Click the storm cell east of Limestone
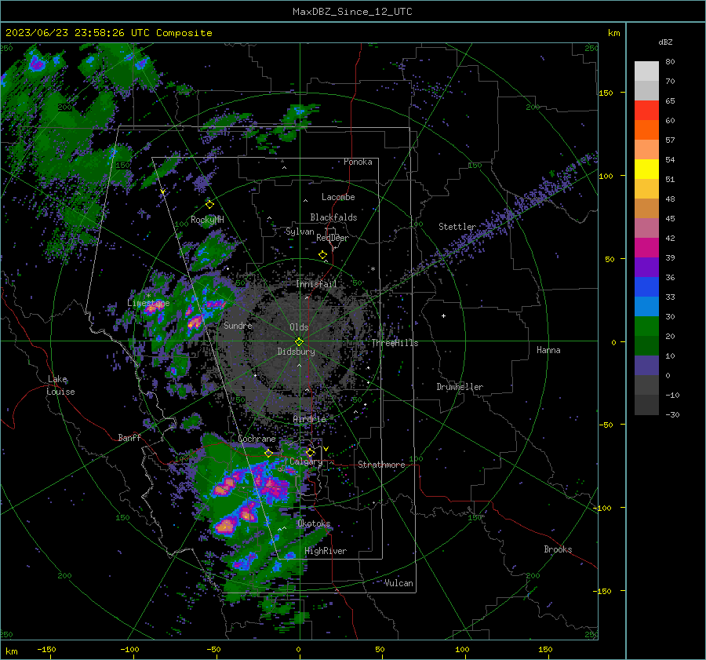This screenshot has width=706, height=660. point(195,322)
